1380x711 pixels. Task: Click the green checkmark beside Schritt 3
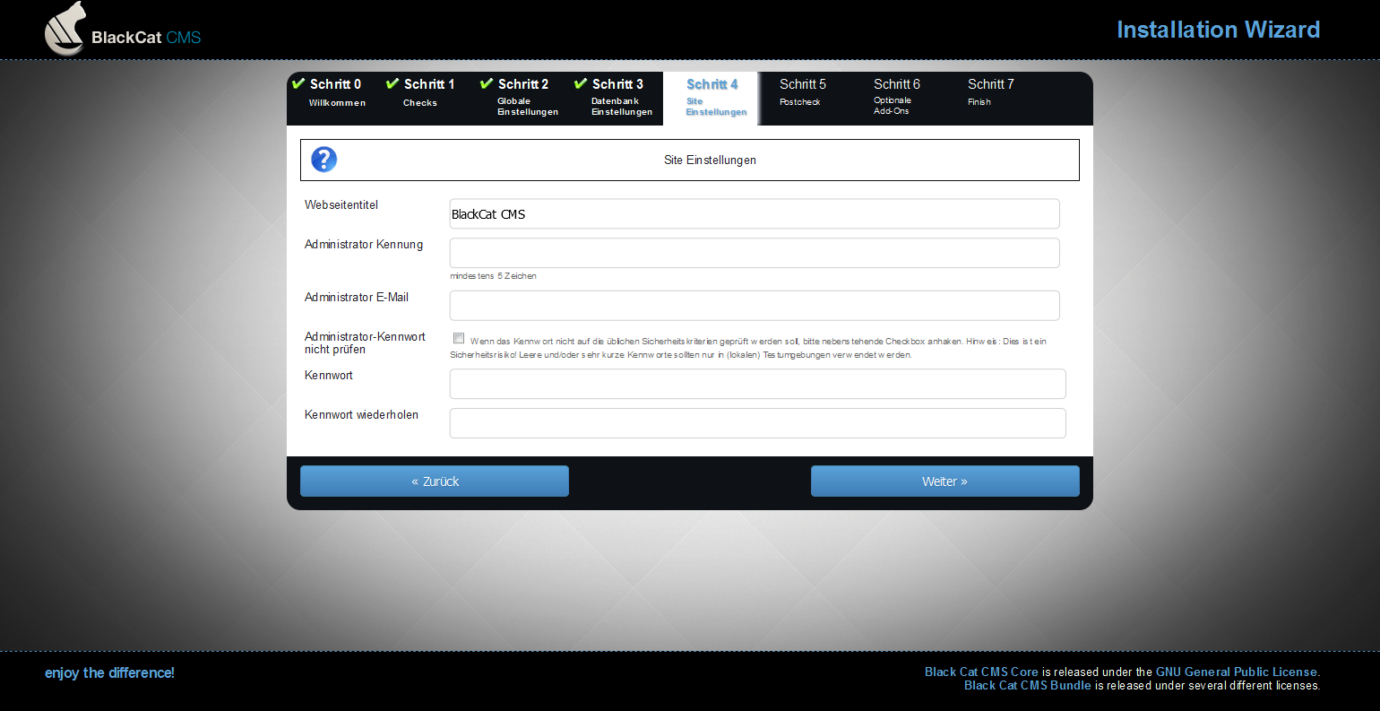point(581,83)
